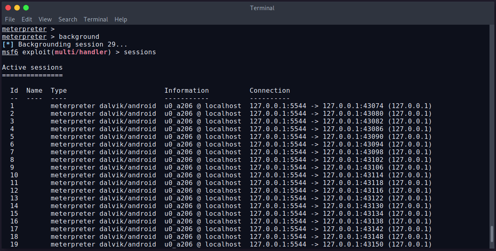The height and width of the screenshot is (251, 496).
Task: Click "127.0.0.1:5544" source address in session 6 row
Action: tap(278, 145)
